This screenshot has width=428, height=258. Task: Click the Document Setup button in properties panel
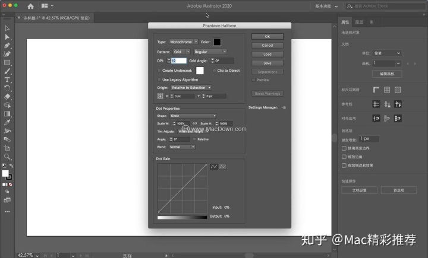coord(359,190)
